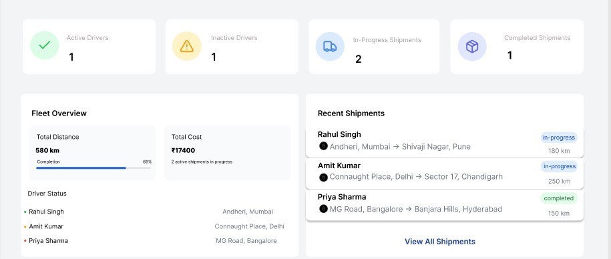Click the purple box Completed Shipments icon
611x259 pixels.
point(472,46)
